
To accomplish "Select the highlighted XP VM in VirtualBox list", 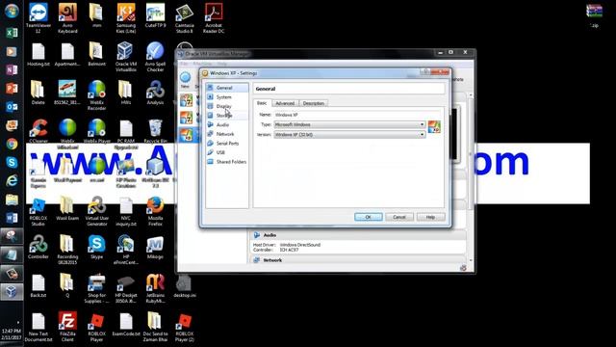I will click(x=187, y=134).
